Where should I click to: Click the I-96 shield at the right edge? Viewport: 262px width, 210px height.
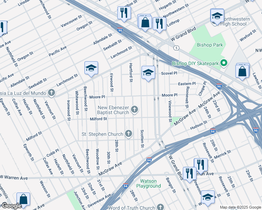[x=256, y=130]
